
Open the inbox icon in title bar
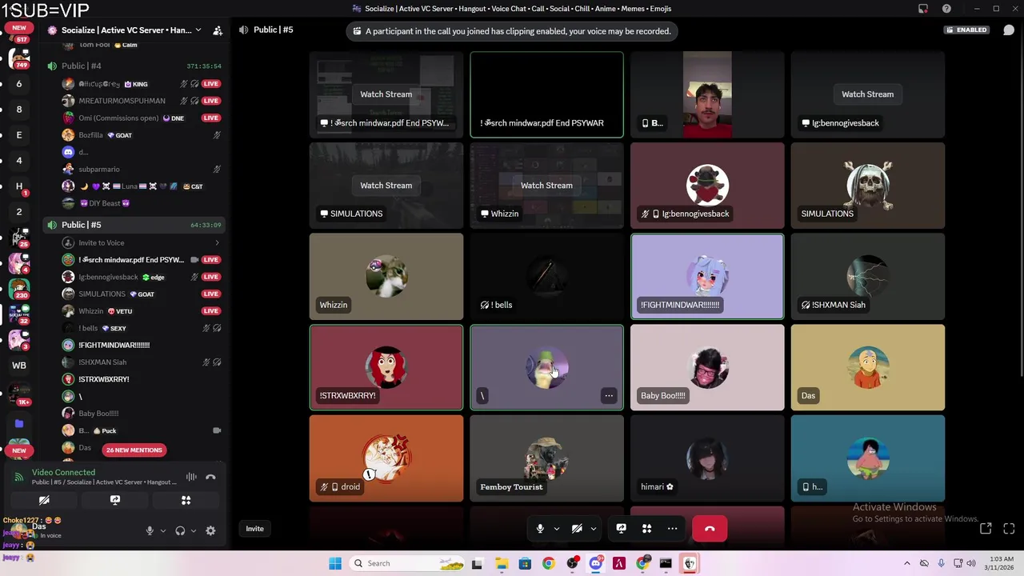click(923, 9)
